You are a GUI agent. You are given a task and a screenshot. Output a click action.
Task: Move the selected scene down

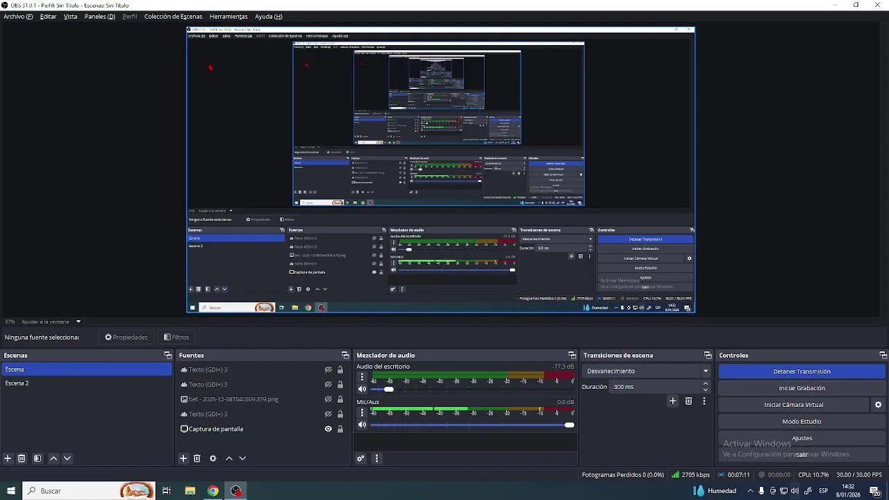(67, 458)
